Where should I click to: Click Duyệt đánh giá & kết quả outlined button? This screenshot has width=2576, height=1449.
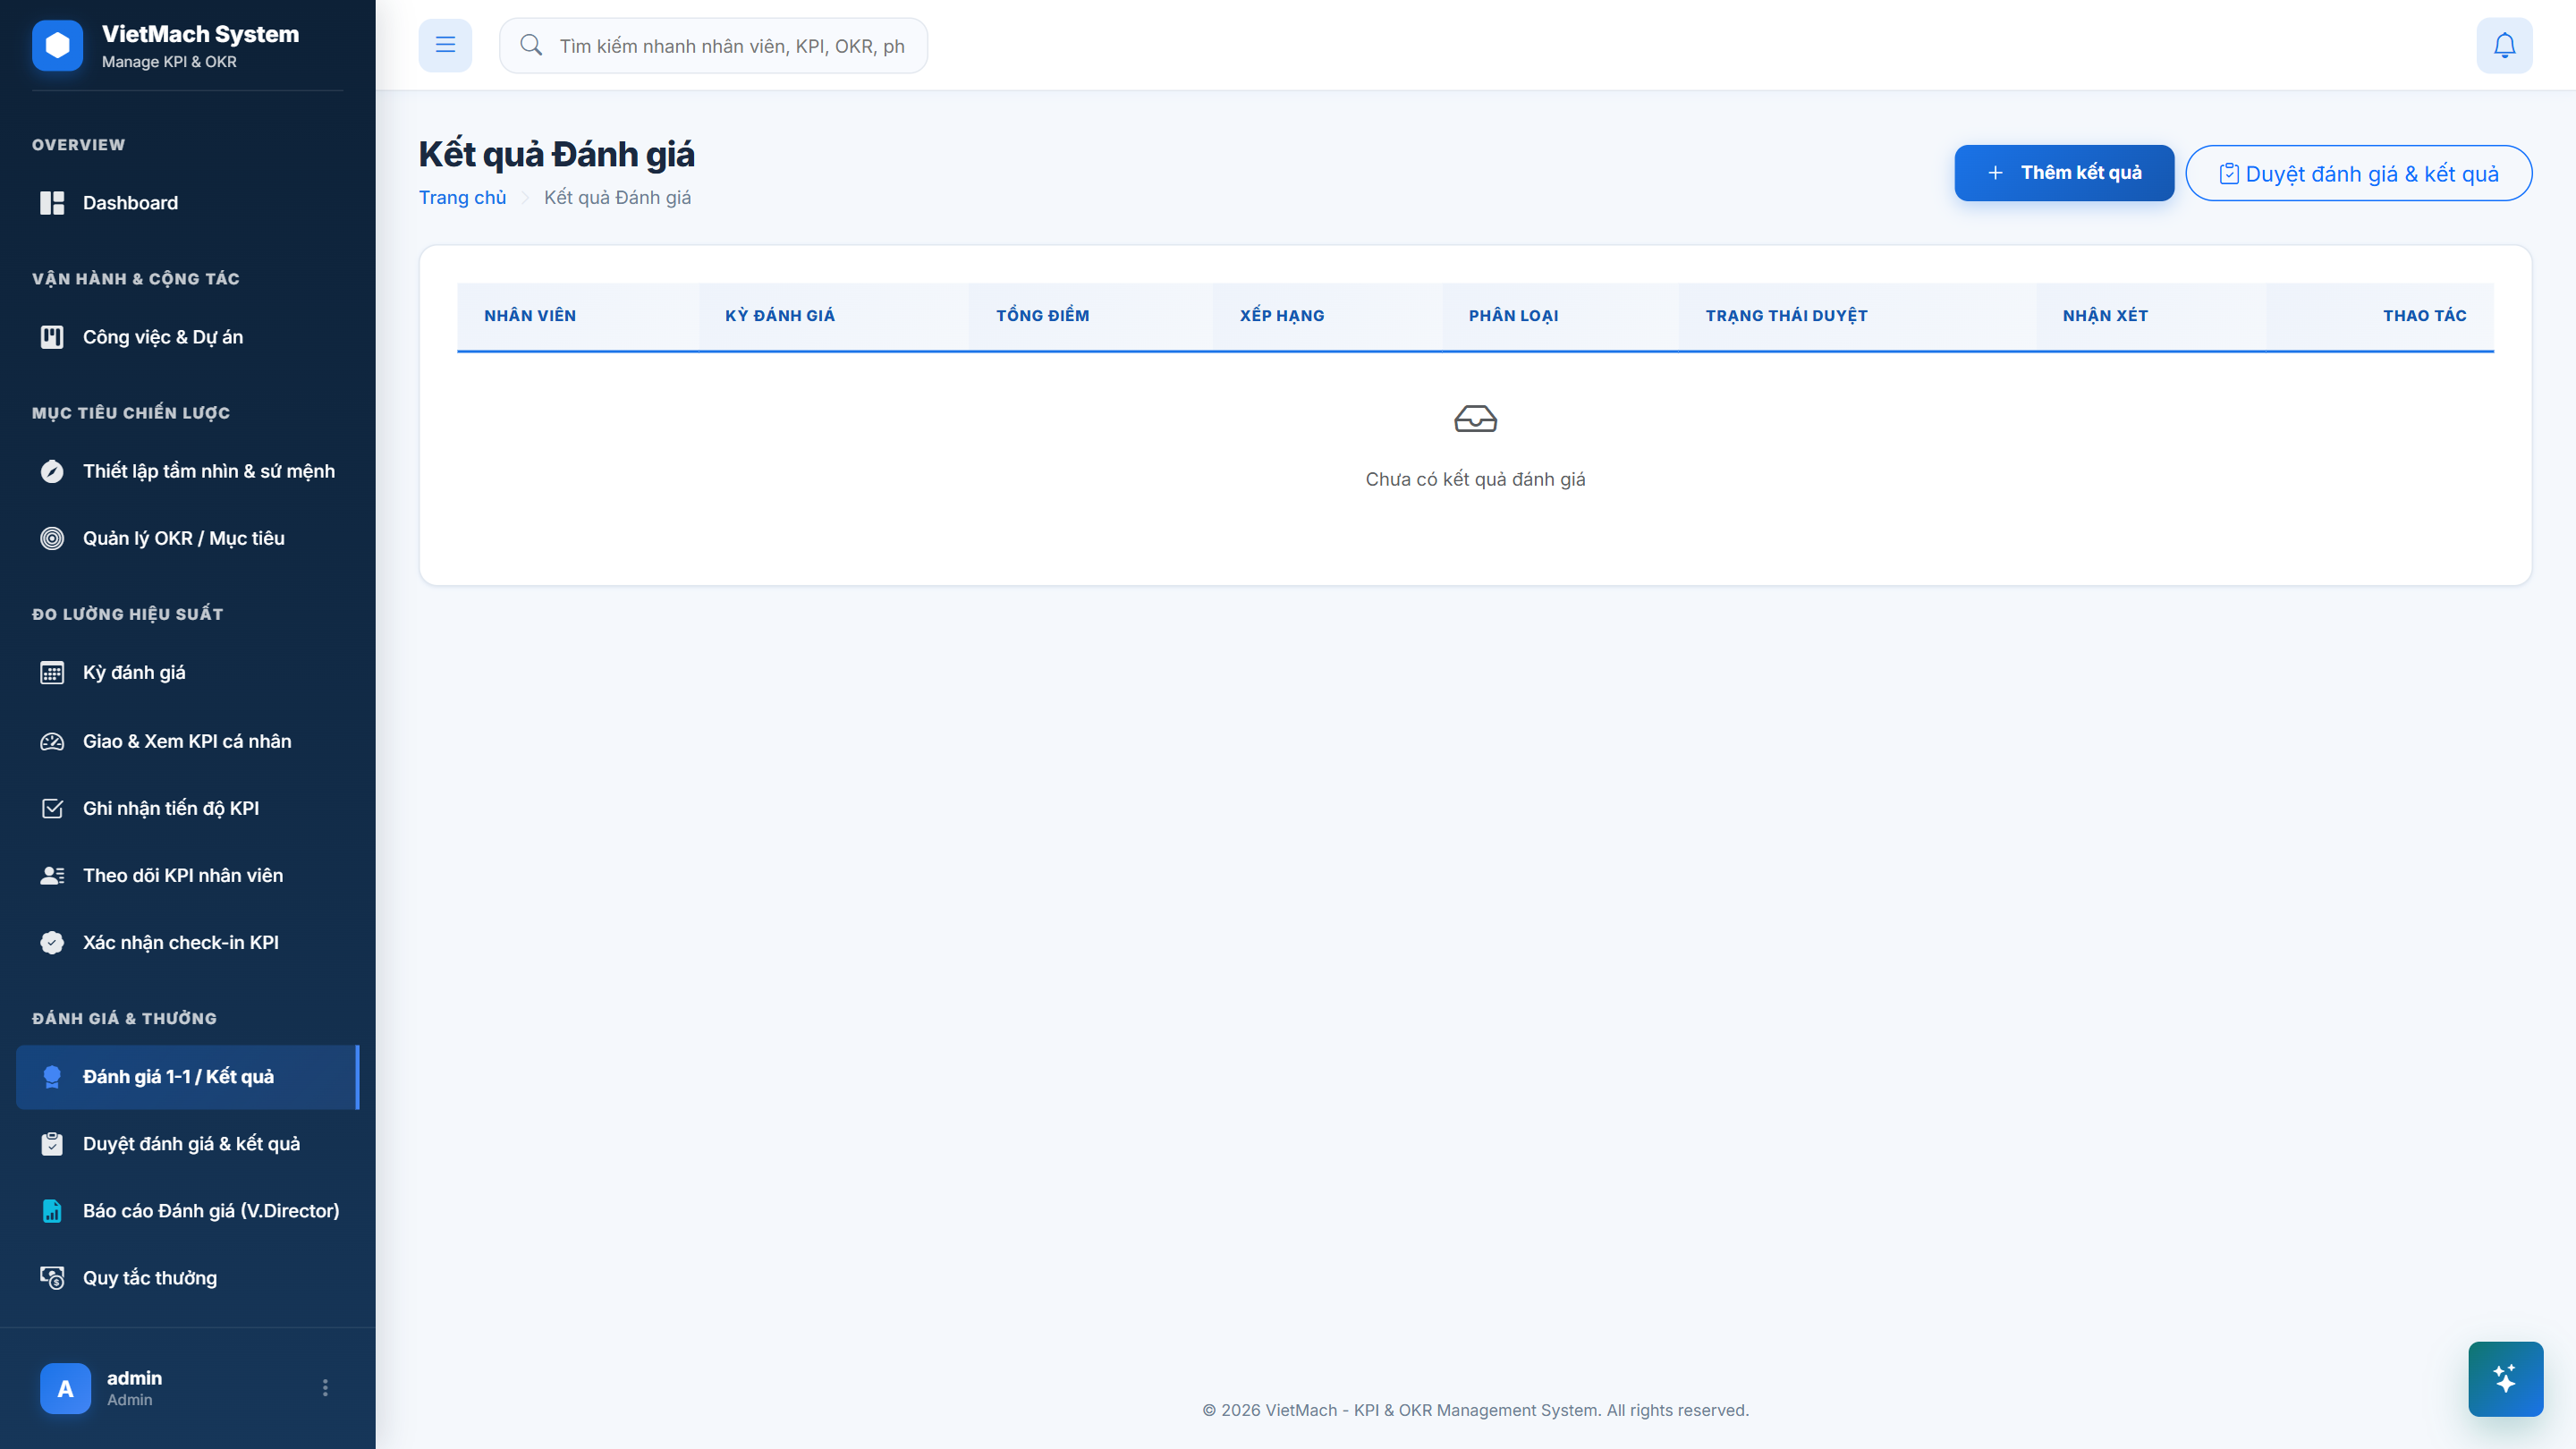(x=2359, y=173)
